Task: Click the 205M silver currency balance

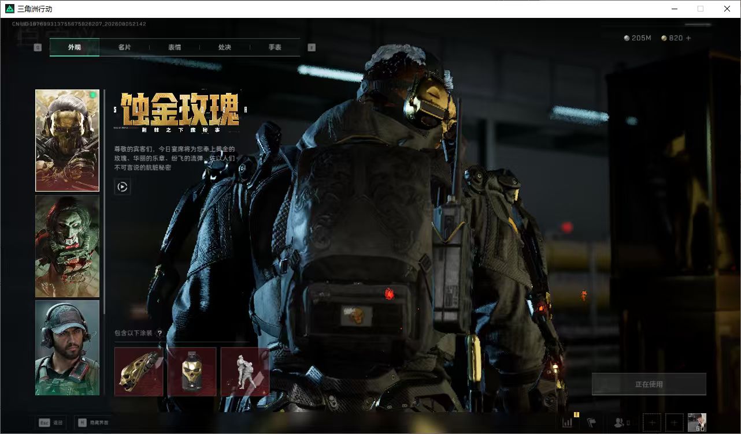Action: [638, 38]
